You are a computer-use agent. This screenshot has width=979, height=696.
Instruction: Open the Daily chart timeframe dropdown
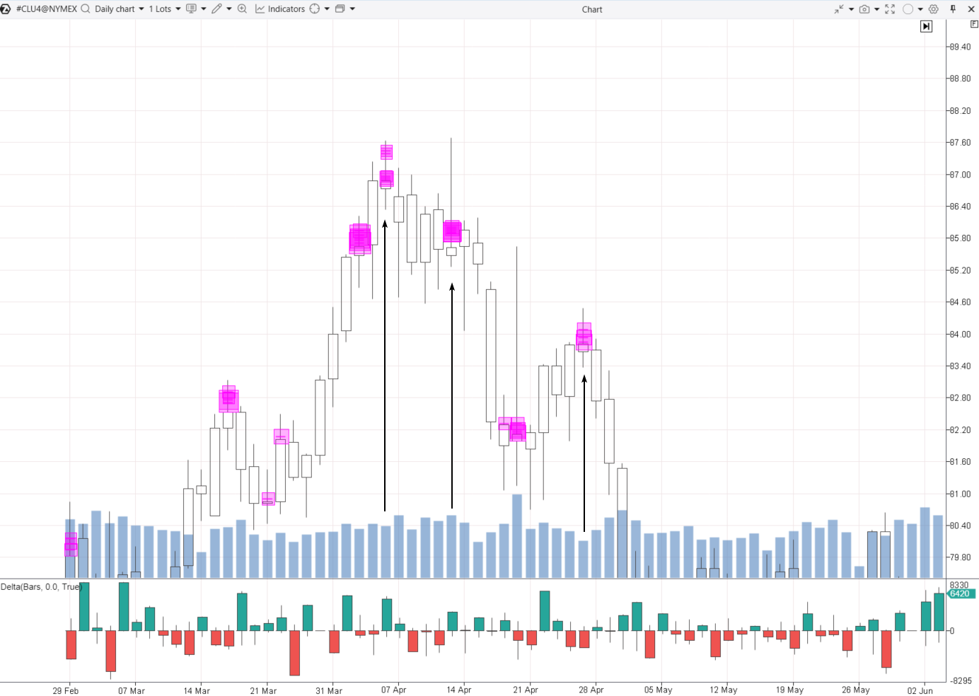pyautogui.click(x=119, y=9)
